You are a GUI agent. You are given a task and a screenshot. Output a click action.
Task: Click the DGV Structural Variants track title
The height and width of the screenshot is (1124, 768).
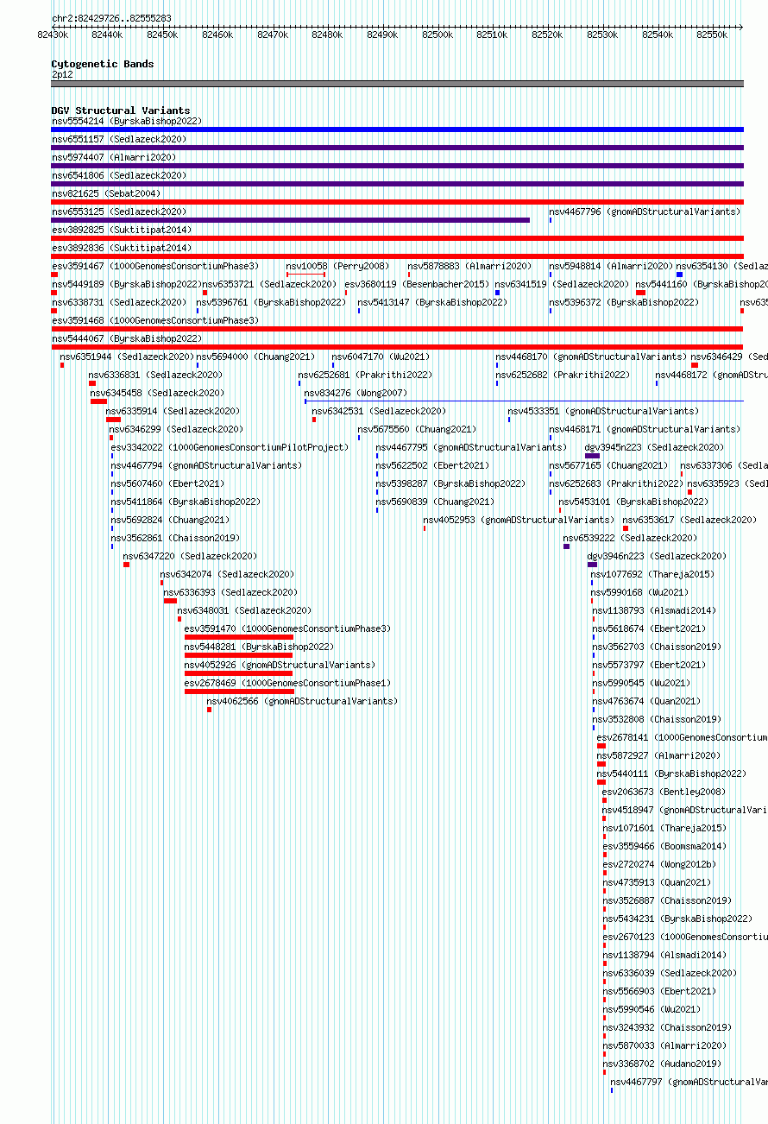121,111
